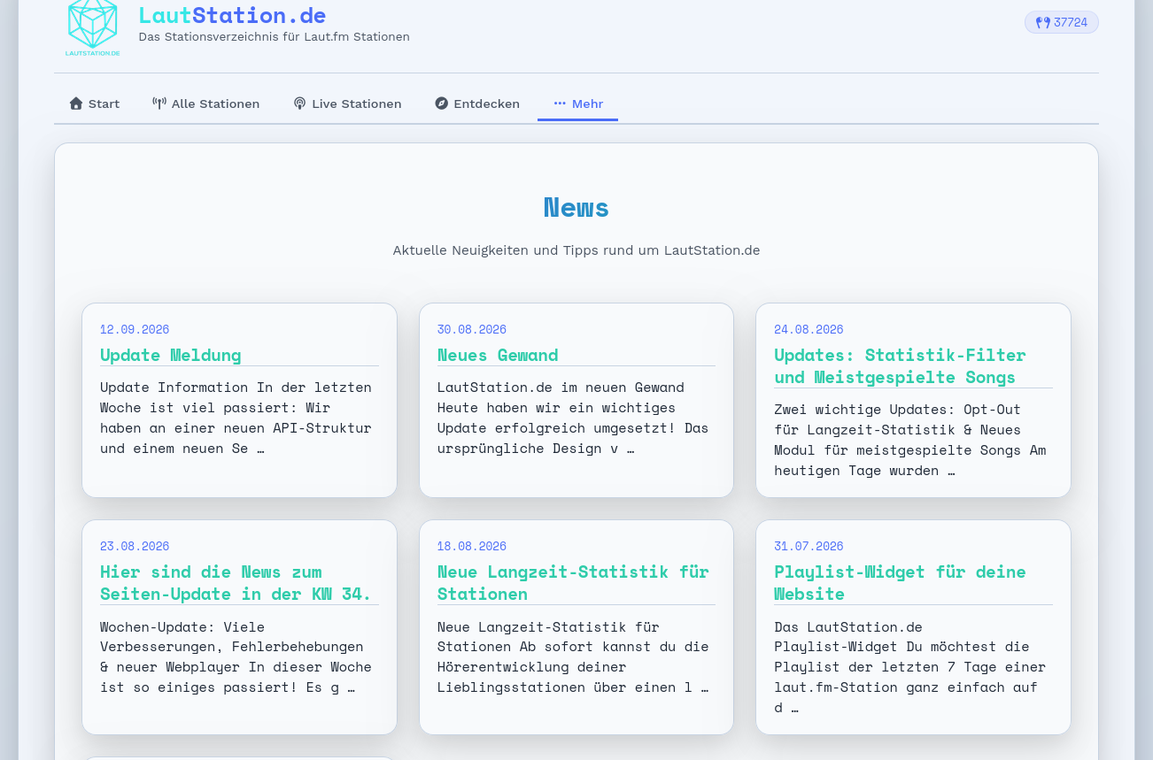The image size is (1153, 760).
Task: Click the podcast icon beside Live Stationen
Action: pos(299,104)
